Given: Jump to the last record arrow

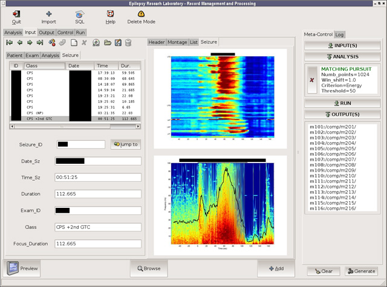Looking at the screenshot, I should click(x=40, y=43).
